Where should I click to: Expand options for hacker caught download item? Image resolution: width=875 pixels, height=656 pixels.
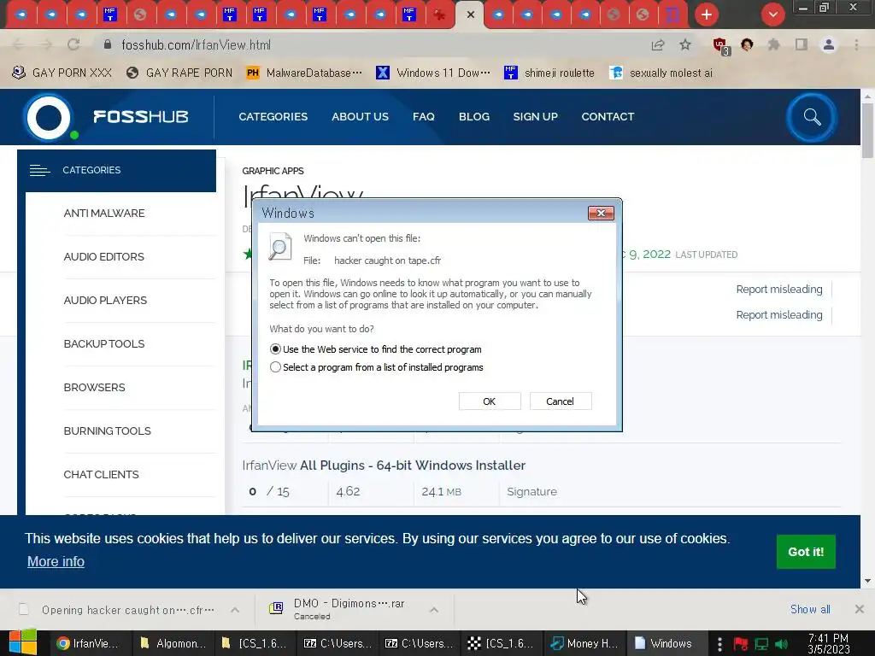235,610
